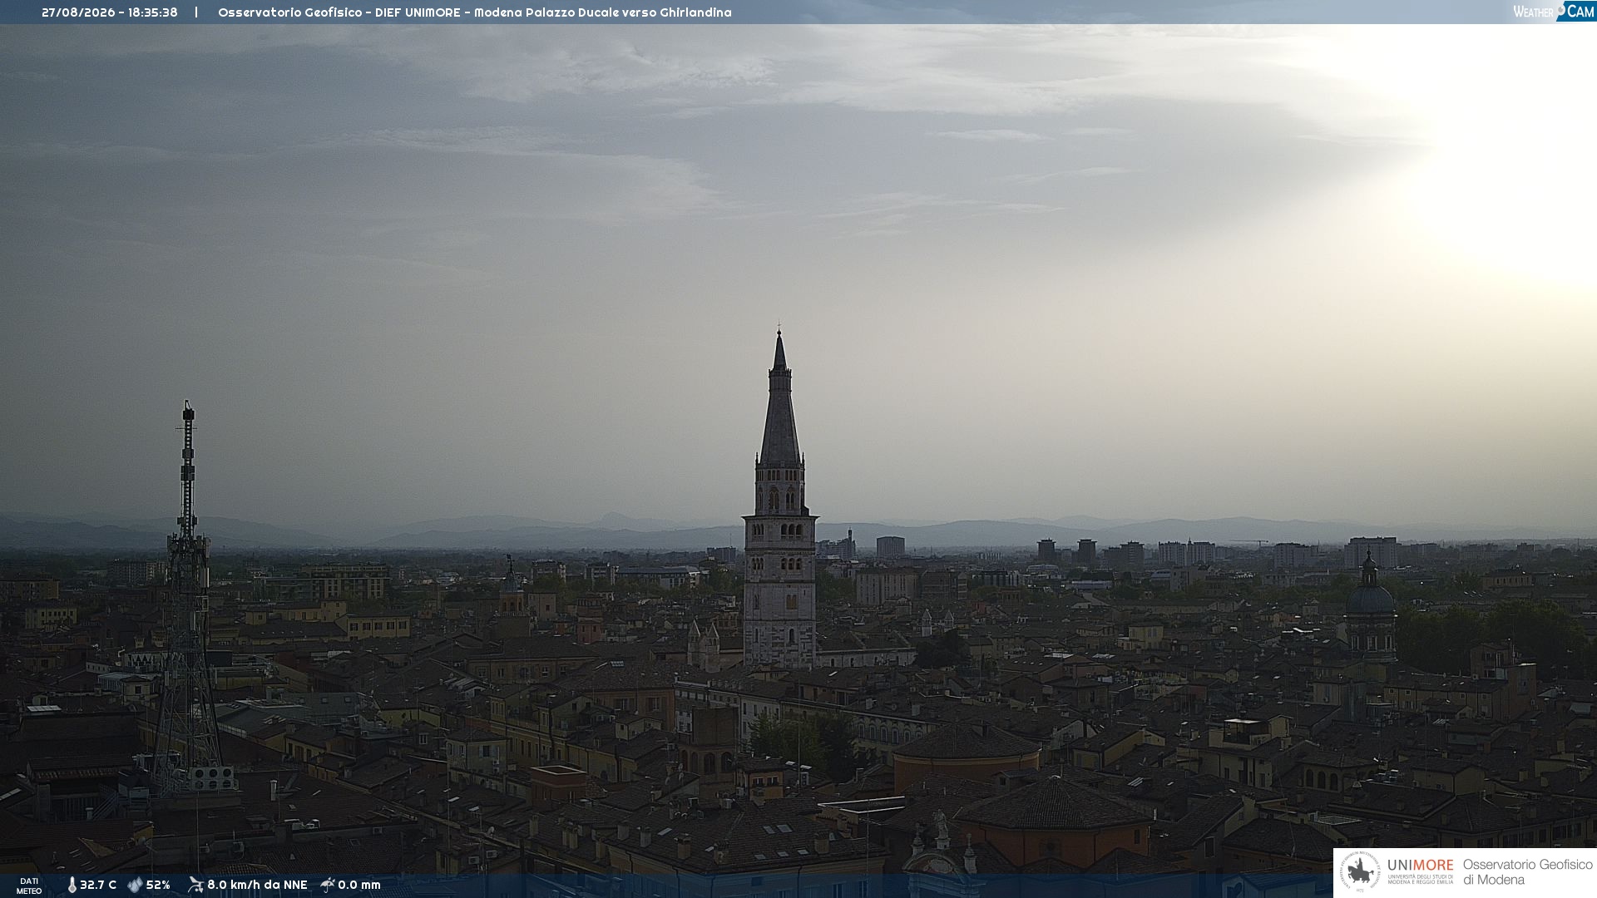Image resolution: width=1597 pixels, height=898 pixels.
Task: Click the UNIMORE logo text
Action: point(1421,865)
